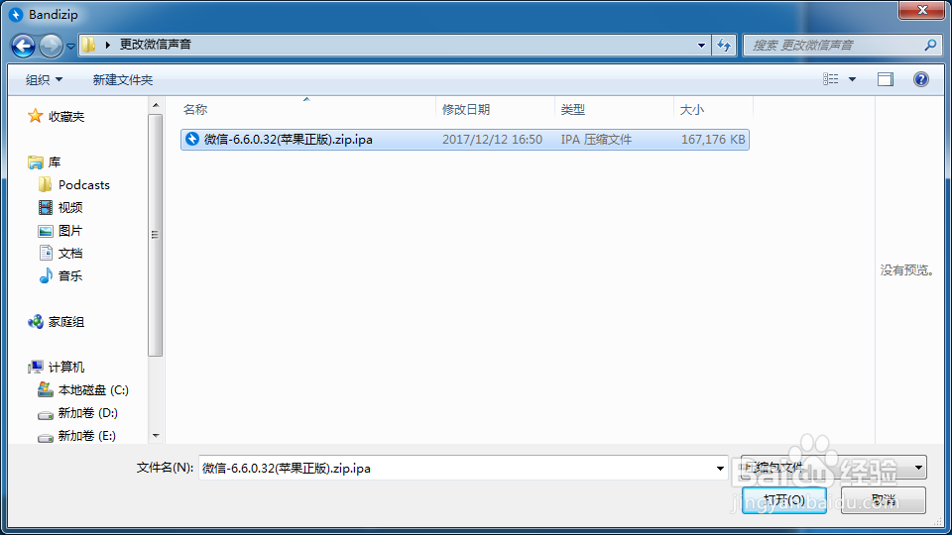Screen dimensions: 952x535
Task: Click navigation pane scrollbar down arrow
Action: point(156,436)
